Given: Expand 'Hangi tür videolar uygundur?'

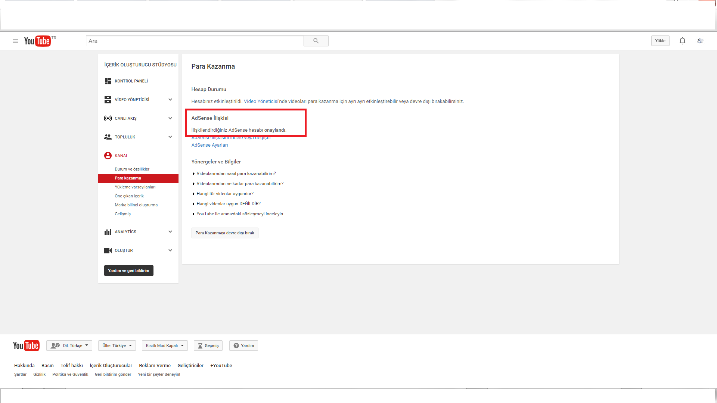Looking at the screenshot, I should (x=223, y=194).
